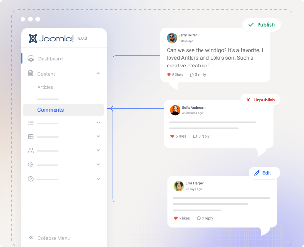The width and height of the screenshot is (304, 247).
Task: Click the Sofia Anderson name
Action: (x=194, y=108)
